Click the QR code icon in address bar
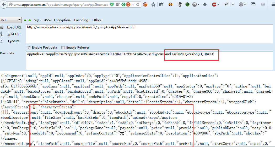This screenshot has width=275, height=147. (118, 4)
